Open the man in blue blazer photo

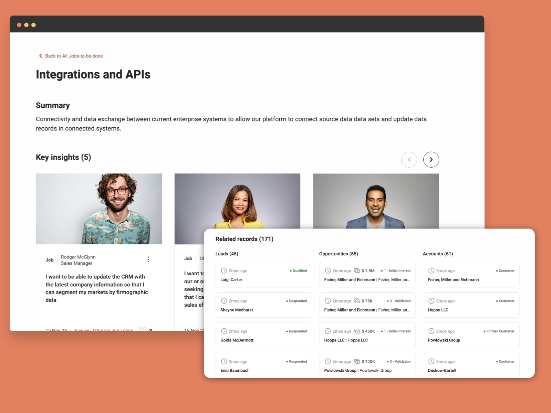point(376,201)
